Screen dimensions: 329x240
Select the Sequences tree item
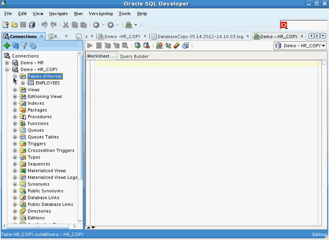click(x=39, y=164)
